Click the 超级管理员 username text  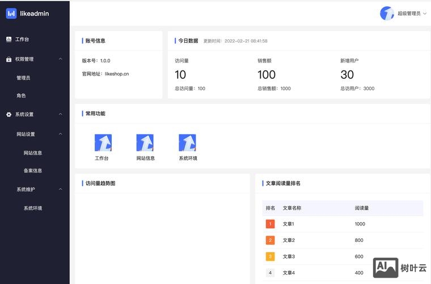409,13
